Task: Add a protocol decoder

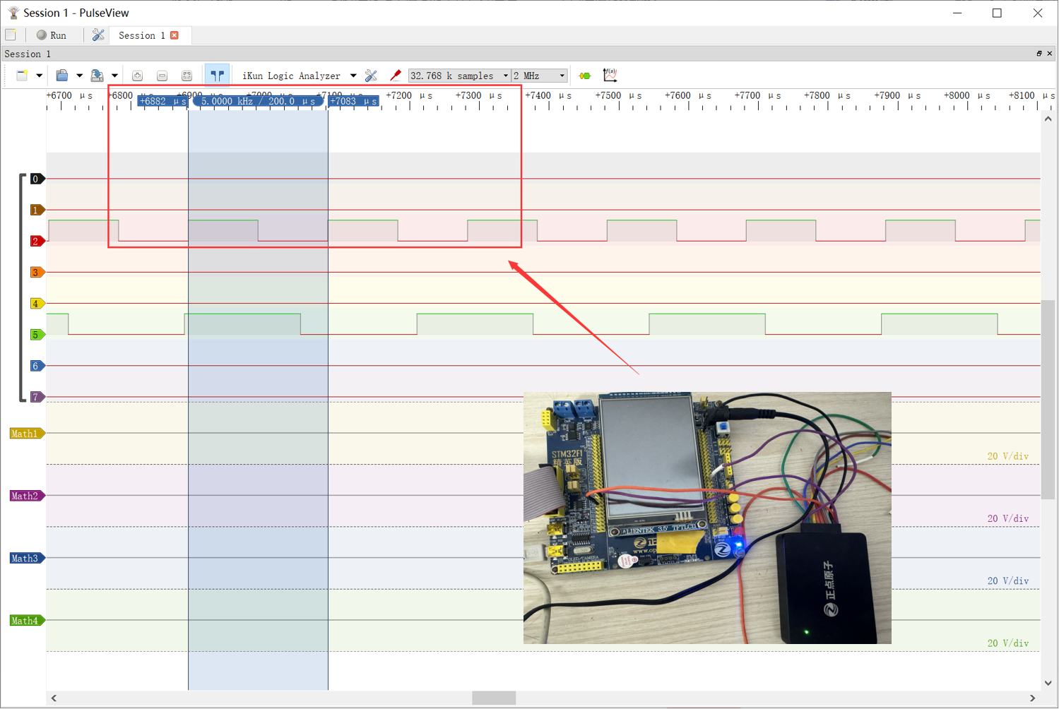Action: tap(584, 75)
